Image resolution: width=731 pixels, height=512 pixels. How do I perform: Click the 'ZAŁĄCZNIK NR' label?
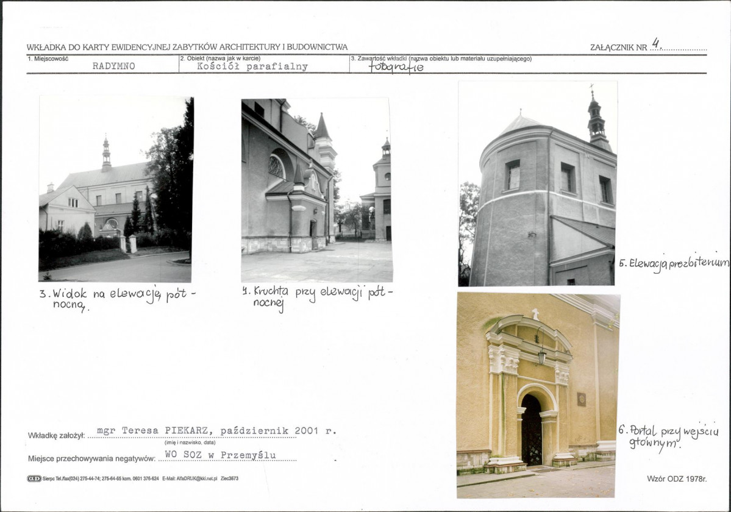click(619, 48)
